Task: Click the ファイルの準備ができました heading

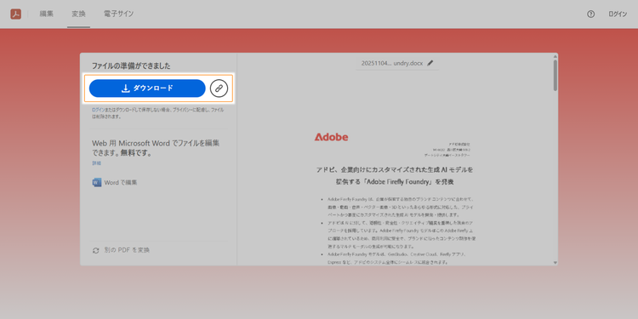Action: (131, 66)
